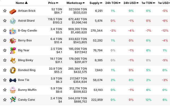This screenshot has height=106, width=170.
Task: Select the Bow Tie icon
Action: pos(13,80)
